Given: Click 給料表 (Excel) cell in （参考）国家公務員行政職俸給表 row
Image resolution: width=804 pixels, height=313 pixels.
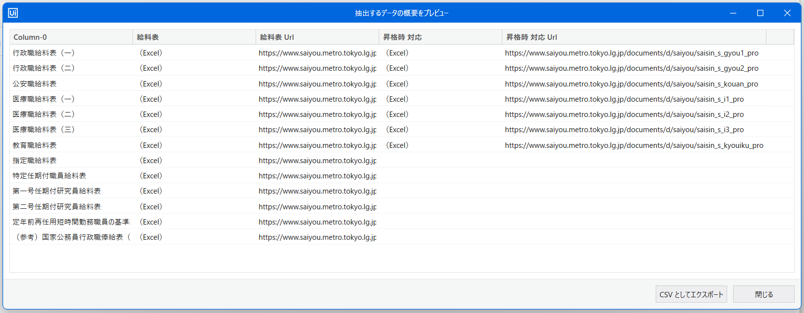Looking at the screenshot, I should (194, 237).
